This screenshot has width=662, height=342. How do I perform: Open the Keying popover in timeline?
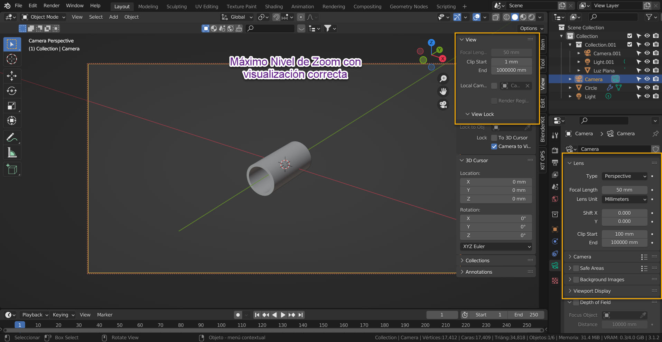(x=63, y=315)
